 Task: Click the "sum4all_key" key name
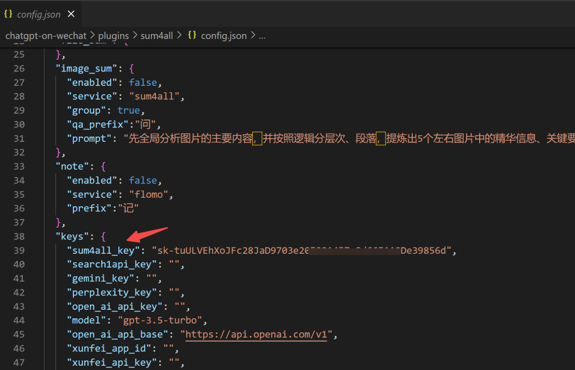(103, 251)
